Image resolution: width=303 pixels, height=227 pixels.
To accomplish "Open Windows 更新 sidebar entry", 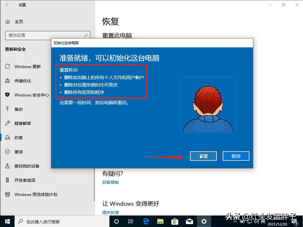I will coord(27,67).
